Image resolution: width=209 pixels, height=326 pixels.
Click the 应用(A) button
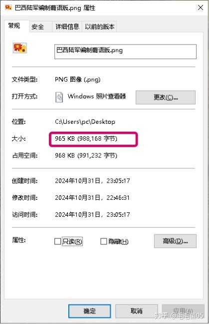pyautogui.click(x=183, y=311)
